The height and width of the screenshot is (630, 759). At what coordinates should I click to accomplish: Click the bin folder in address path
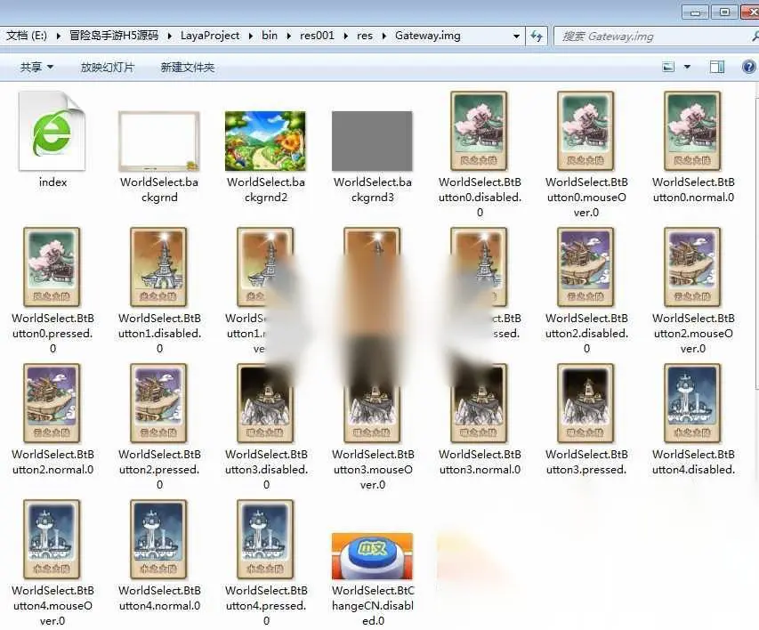[270, 36]
